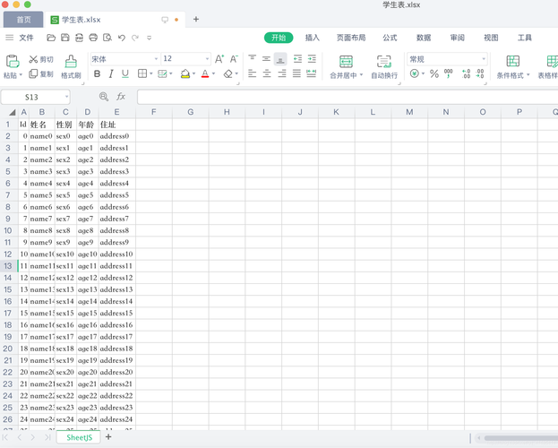Viewport: 558px width, 448px height.
Task: Apply yellow fill color swatch
Action: click(x=185, y=73)
